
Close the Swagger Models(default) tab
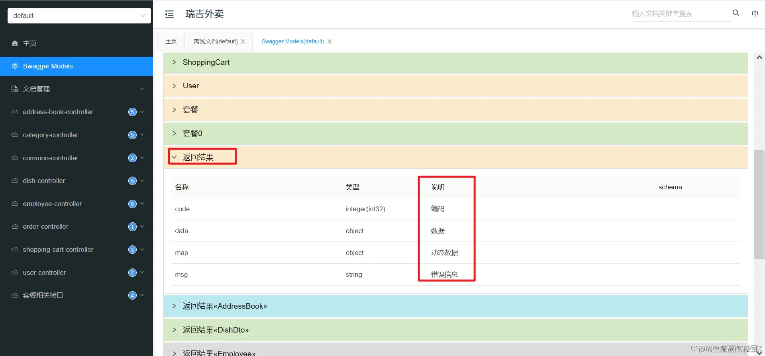[330, 41]
